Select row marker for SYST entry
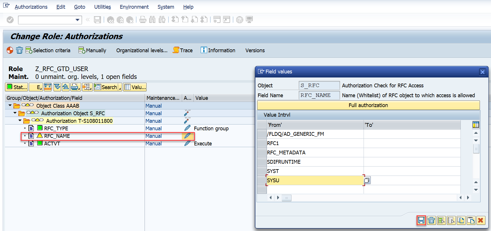 click(x=262, y=171)
